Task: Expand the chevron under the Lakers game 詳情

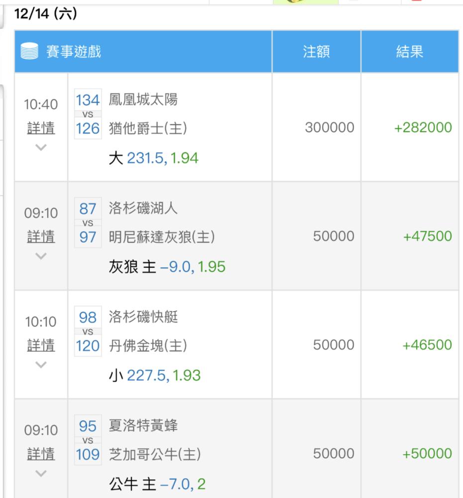Action: click(x=41, y=256)
